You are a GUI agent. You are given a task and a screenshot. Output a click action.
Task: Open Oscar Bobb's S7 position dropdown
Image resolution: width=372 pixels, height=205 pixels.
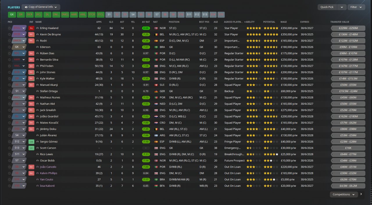click(19, 161)
